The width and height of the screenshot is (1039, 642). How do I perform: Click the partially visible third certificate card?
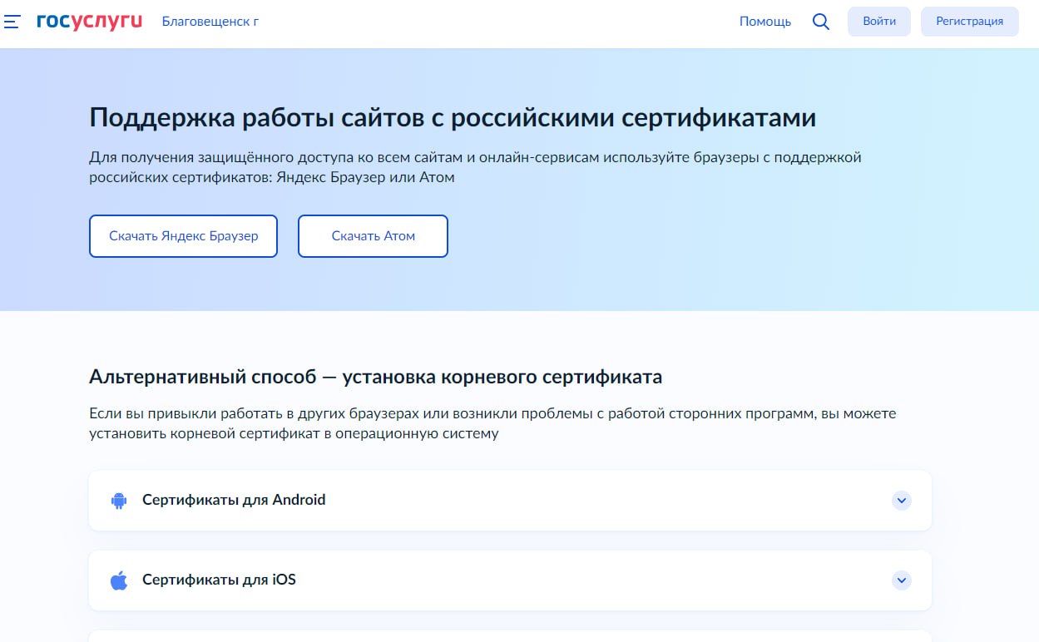pyautogui.click(x=509, y=636)
